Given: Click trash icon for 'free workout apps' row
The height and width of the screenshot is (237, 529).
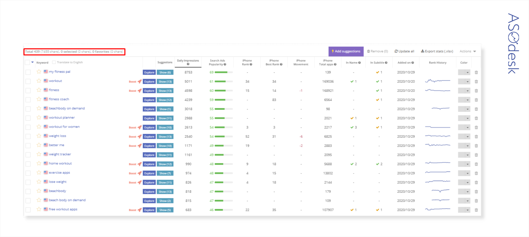Looking at the screenshot, I should point(476,210).
